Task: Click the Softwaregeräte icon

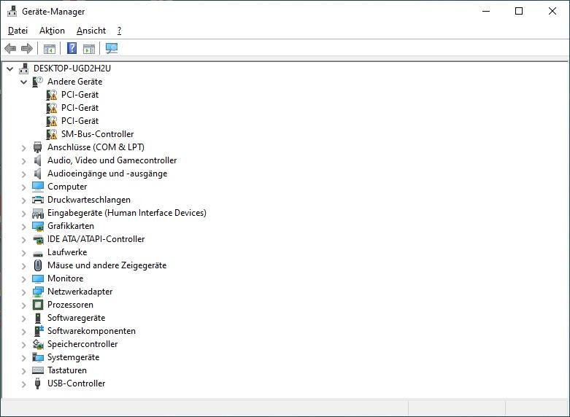Action: [38, 318]
